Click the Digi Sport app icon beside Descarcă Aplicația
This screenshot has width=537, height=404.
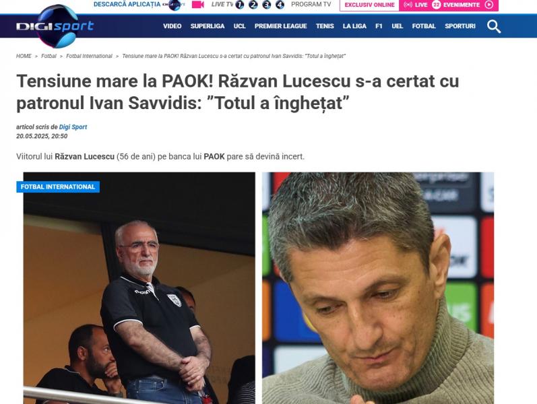[174, 5]
